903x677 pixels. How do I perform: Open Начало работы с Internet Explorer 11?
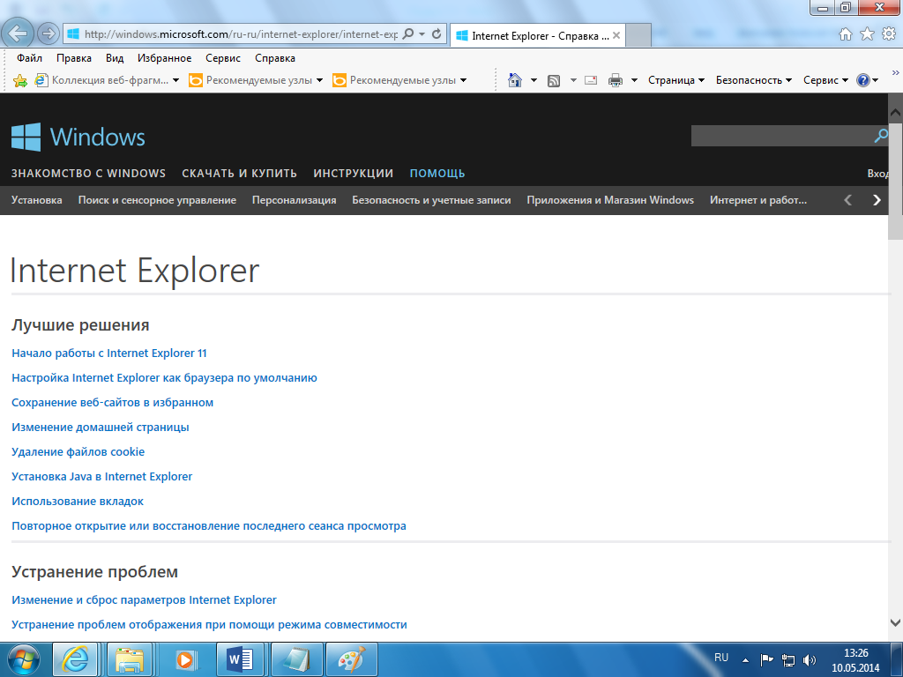pyautogui.click(x=109, y=353)
